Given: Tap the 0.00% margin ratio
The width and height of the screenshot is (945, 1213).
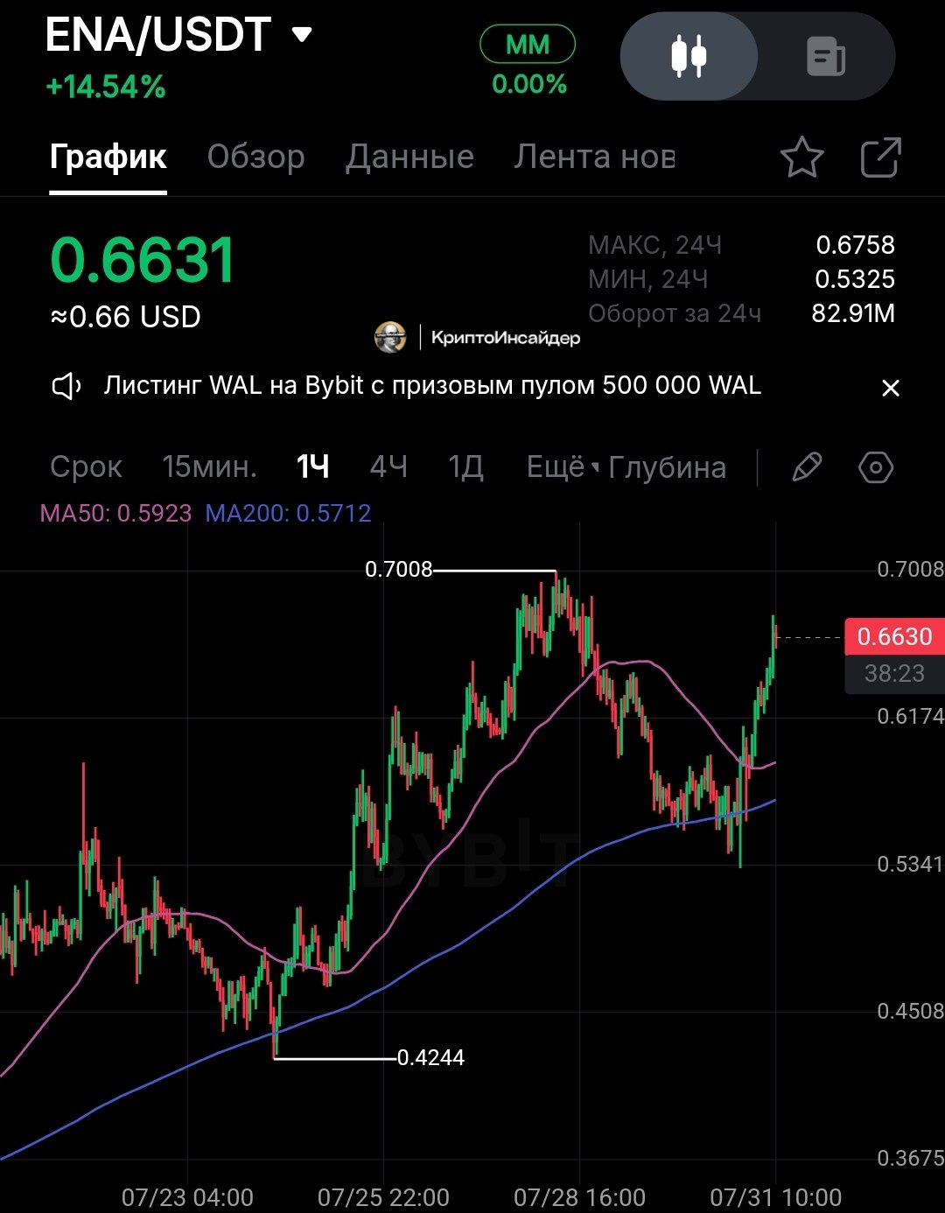Looking at the screenshot, I should tap(529, 85).
